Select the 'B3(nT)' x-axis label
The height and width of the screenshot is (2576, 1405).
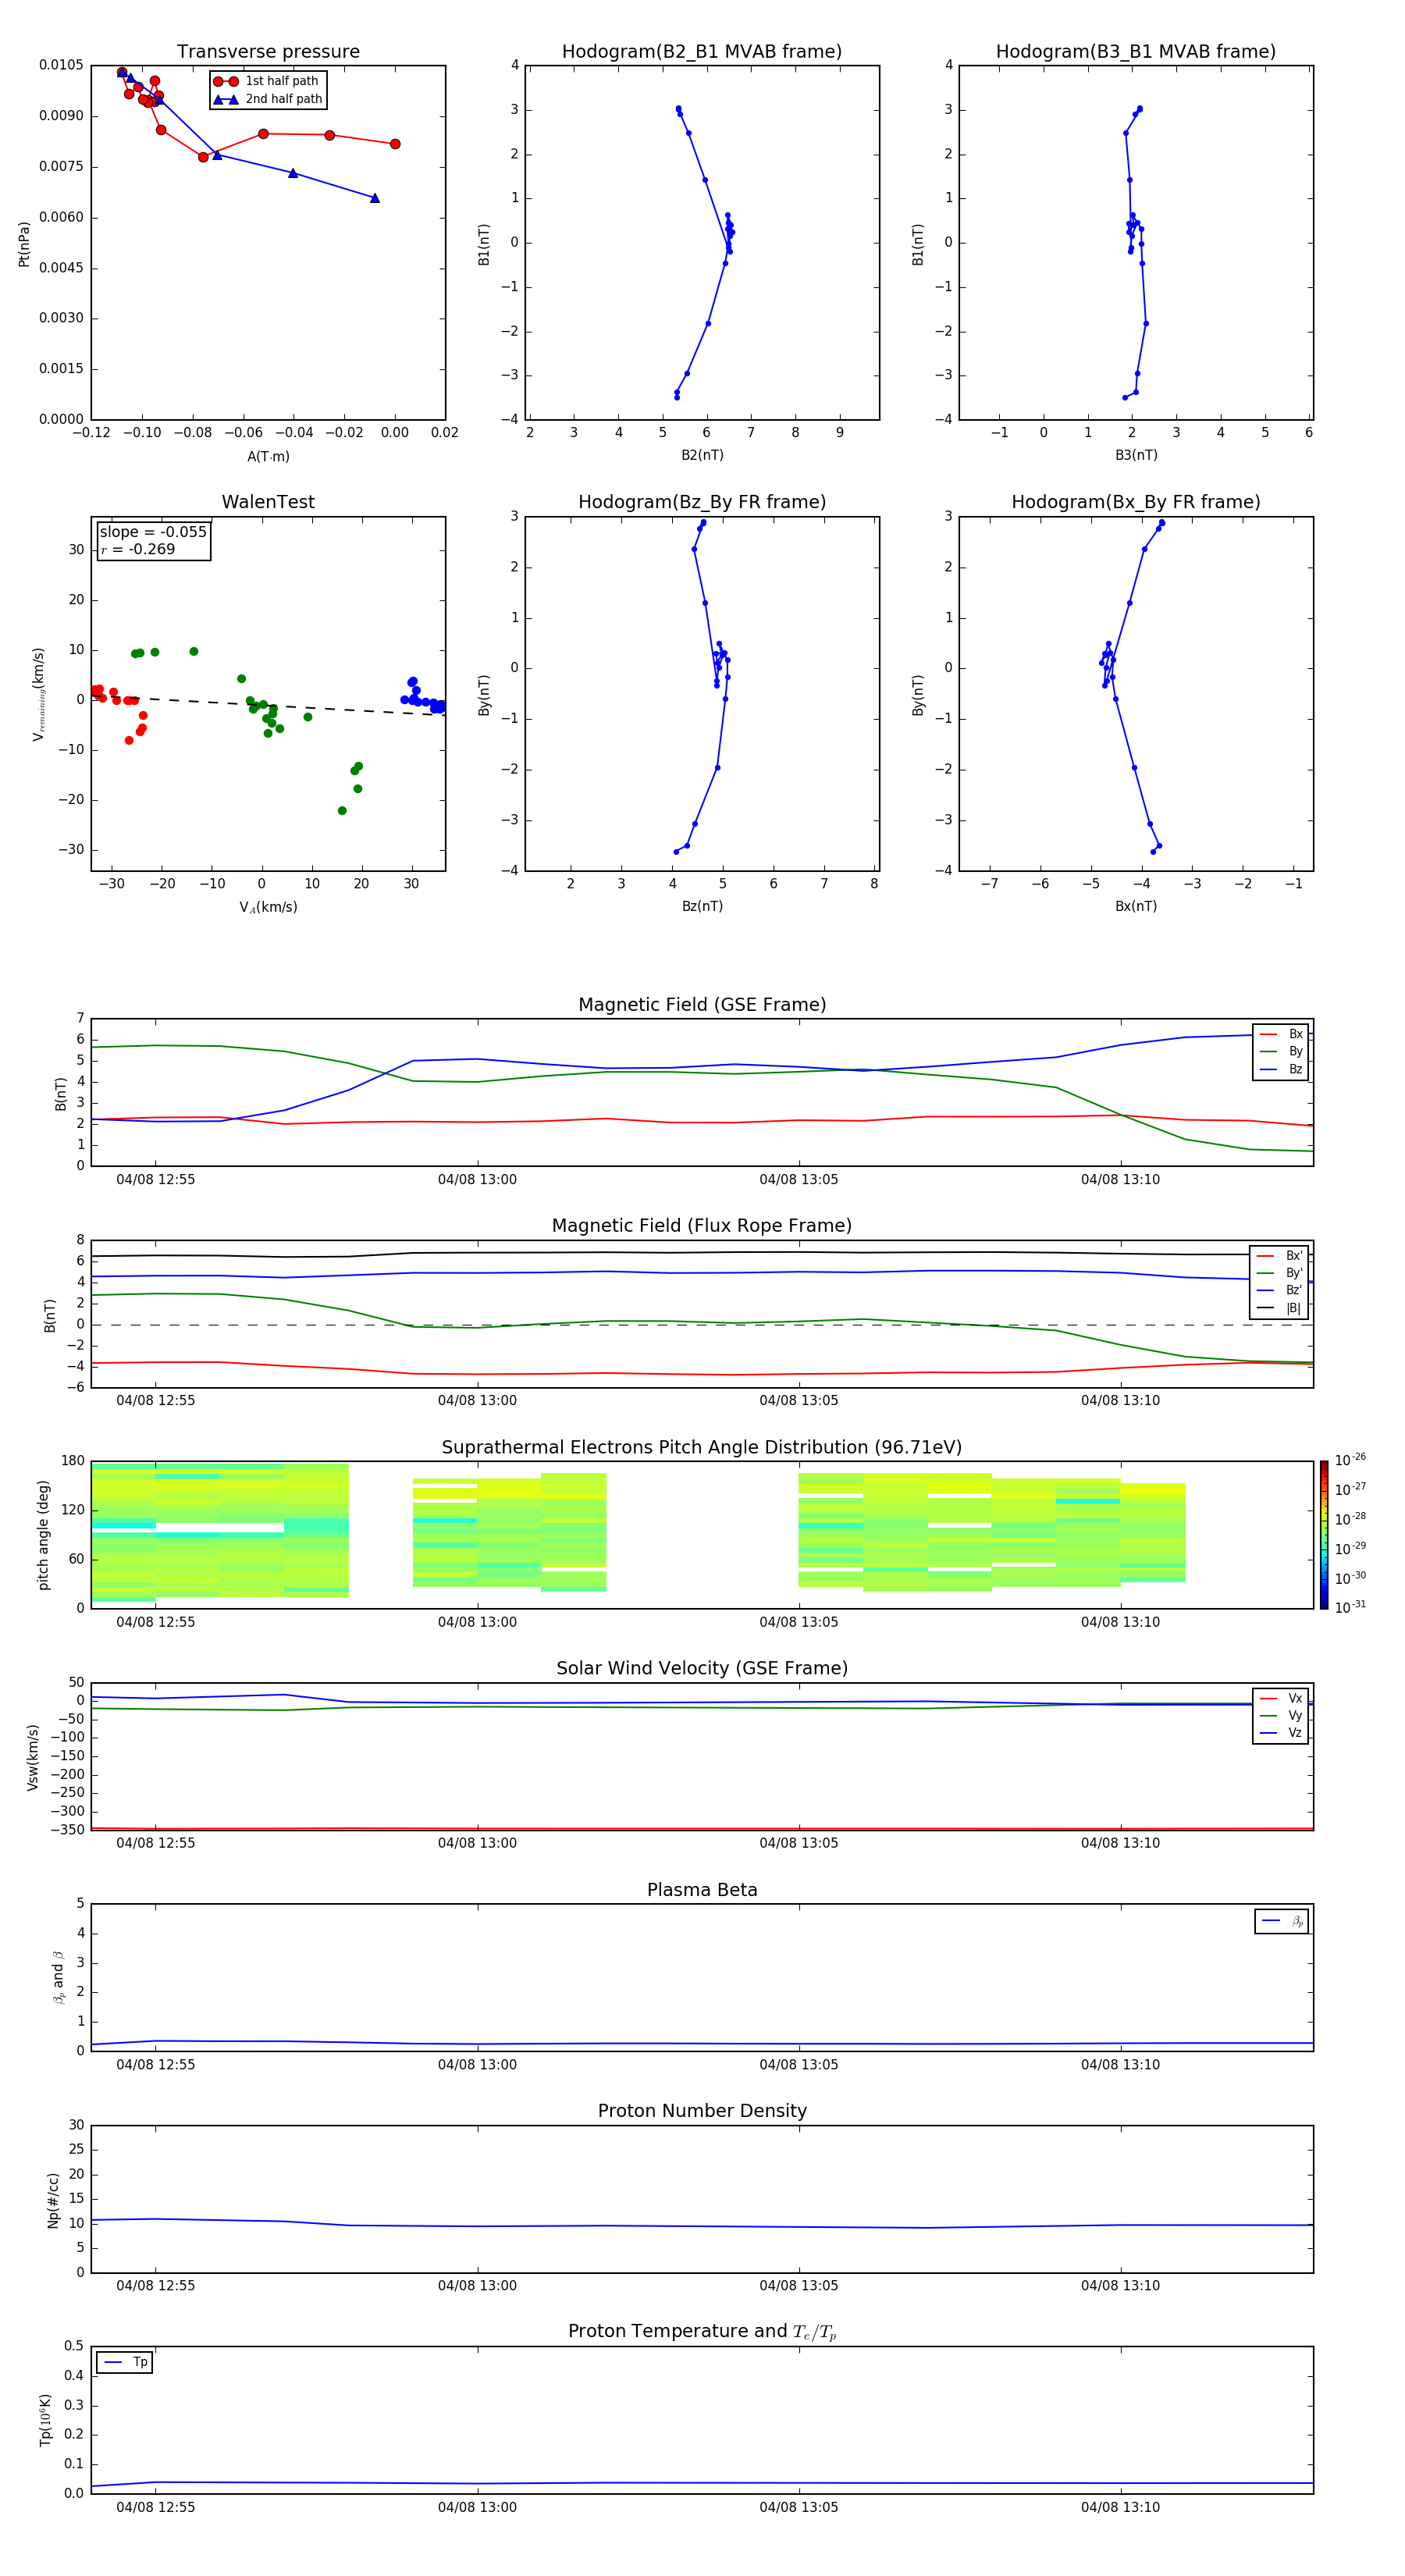(x=1136, y=455)
